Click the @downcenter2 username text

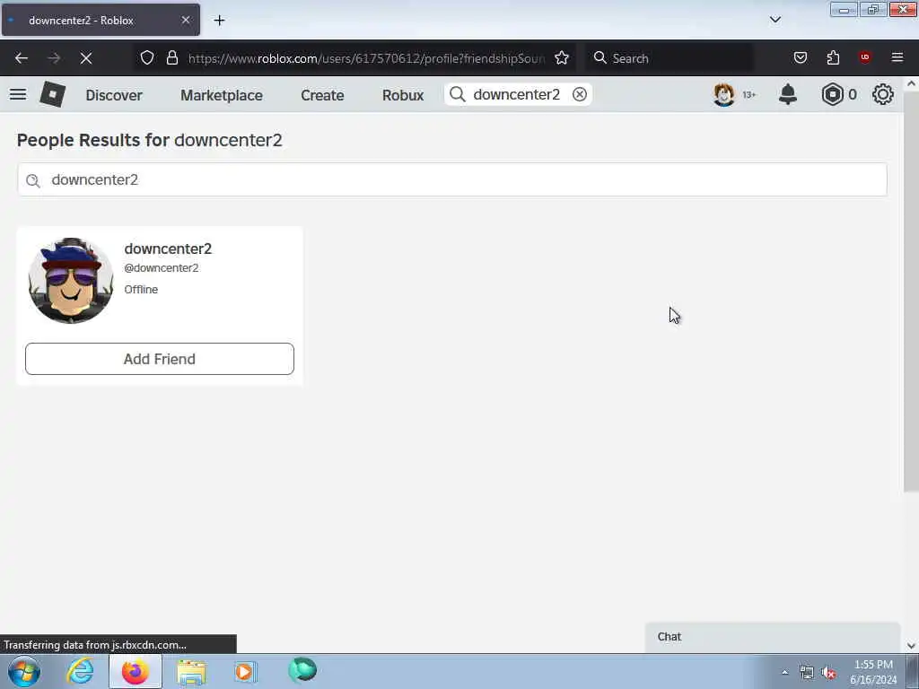(162, 267)
